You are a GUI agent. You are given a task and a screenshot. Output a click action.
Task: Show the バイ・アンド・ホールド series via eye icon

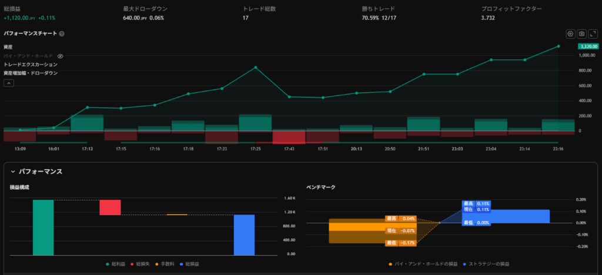(60, 56)
